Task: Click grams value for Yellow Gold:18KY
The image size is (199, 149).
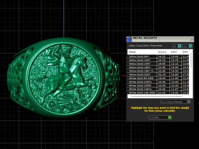Action: pos(162,67)
